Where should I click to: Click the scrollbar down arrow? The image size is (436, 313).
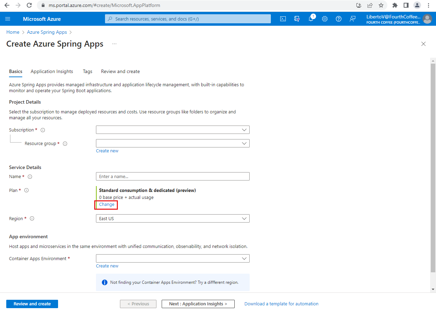(x=433, y=289)
